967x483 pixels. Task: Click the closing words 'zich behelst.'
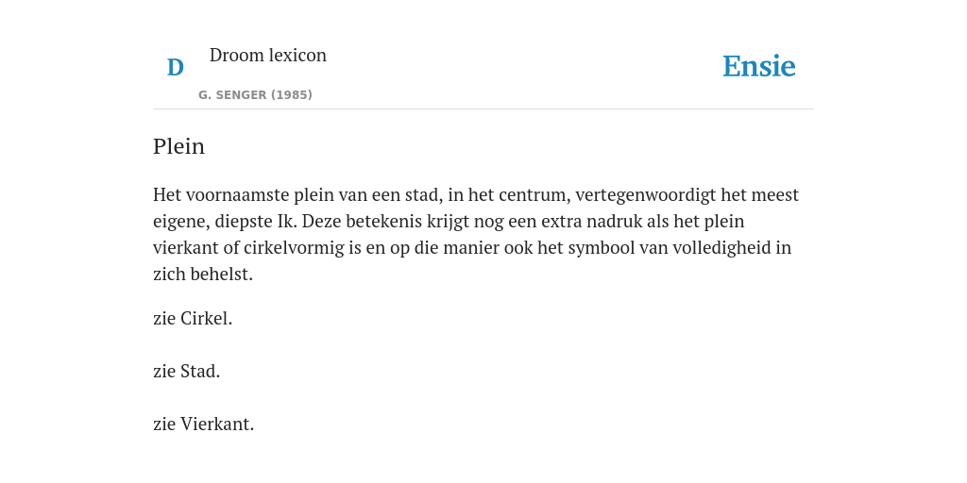[x=203, y=275]
